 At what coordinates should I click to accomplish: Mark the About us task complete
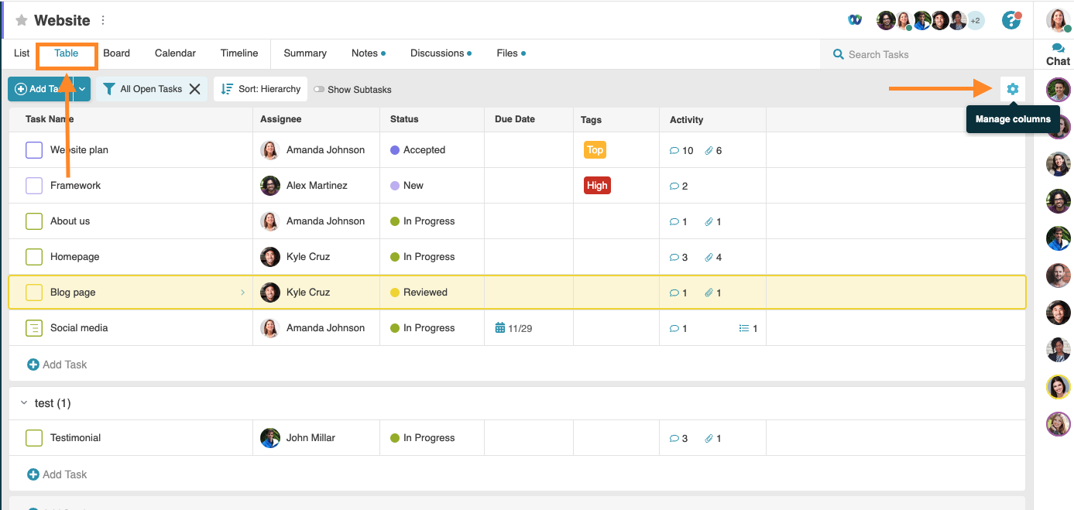[34, 221]
